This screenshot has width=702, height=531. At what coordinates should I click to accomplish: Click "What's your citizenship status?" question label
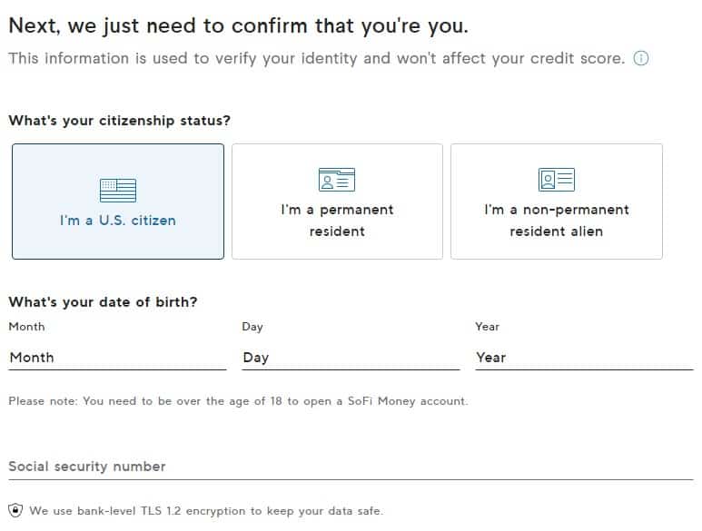119,121
